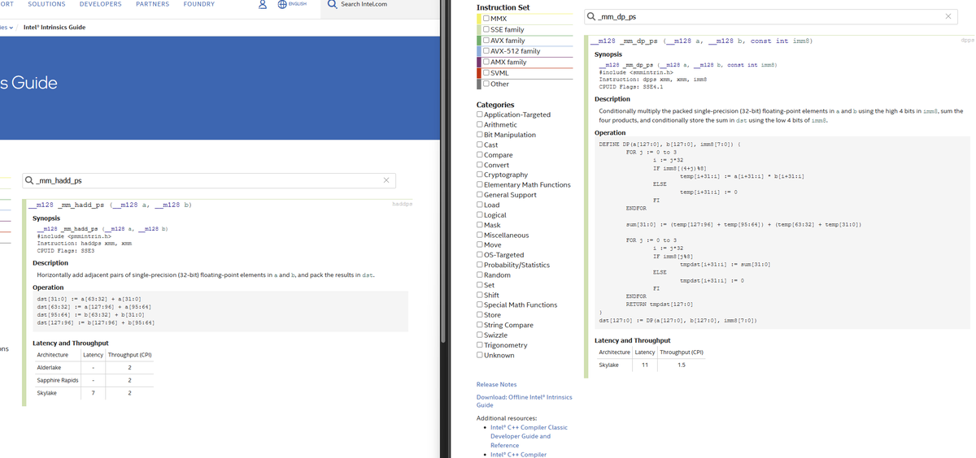Check the Arithmetic category
The height and width of the screenshot is (458, 976).
coord(480,125)
